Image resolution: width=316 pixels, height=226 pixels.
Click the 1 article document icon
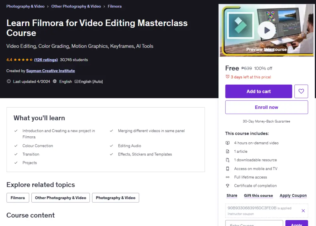(x=227, y=151)
